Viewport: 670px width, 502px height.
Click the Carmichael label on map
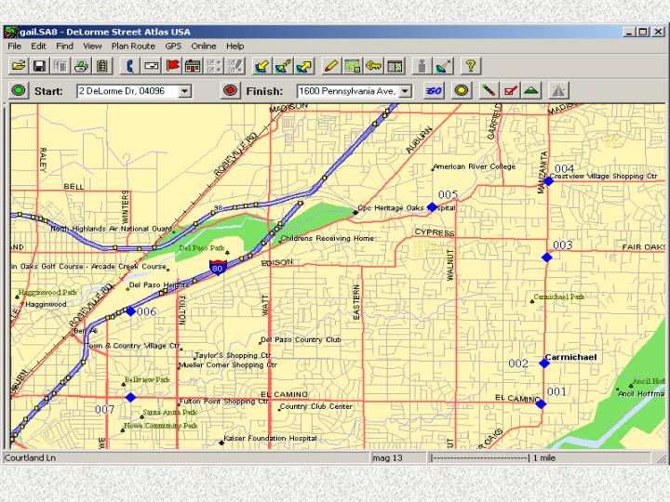[570, 357]
